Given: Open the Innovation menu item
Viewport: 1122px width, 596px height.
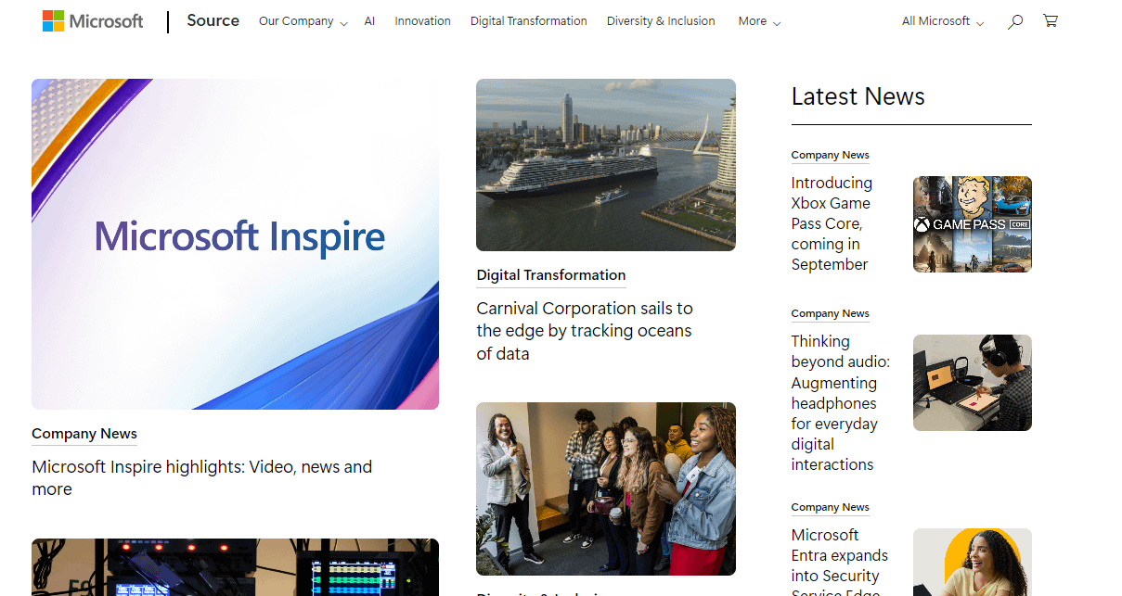Looking at the screenshot, I should pos(422,21).
